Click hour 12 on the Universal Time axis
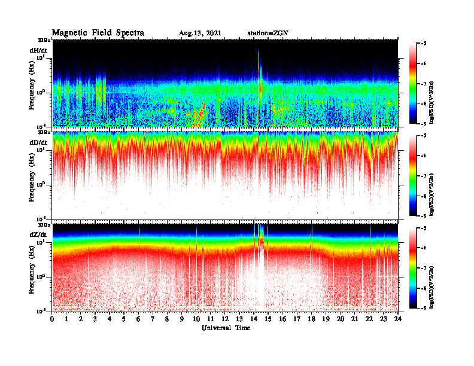This screenshot has height=366, width=474. click(x=225, y=319)
